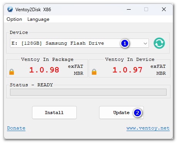Image resolution: width=177 pixels, height=143 pixels.
Task: Click the status progress bar
Action: [88, 92]
